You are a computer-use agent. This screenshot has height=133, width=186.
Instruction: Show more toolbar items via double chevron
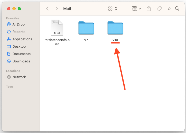(x=169, y=9)
